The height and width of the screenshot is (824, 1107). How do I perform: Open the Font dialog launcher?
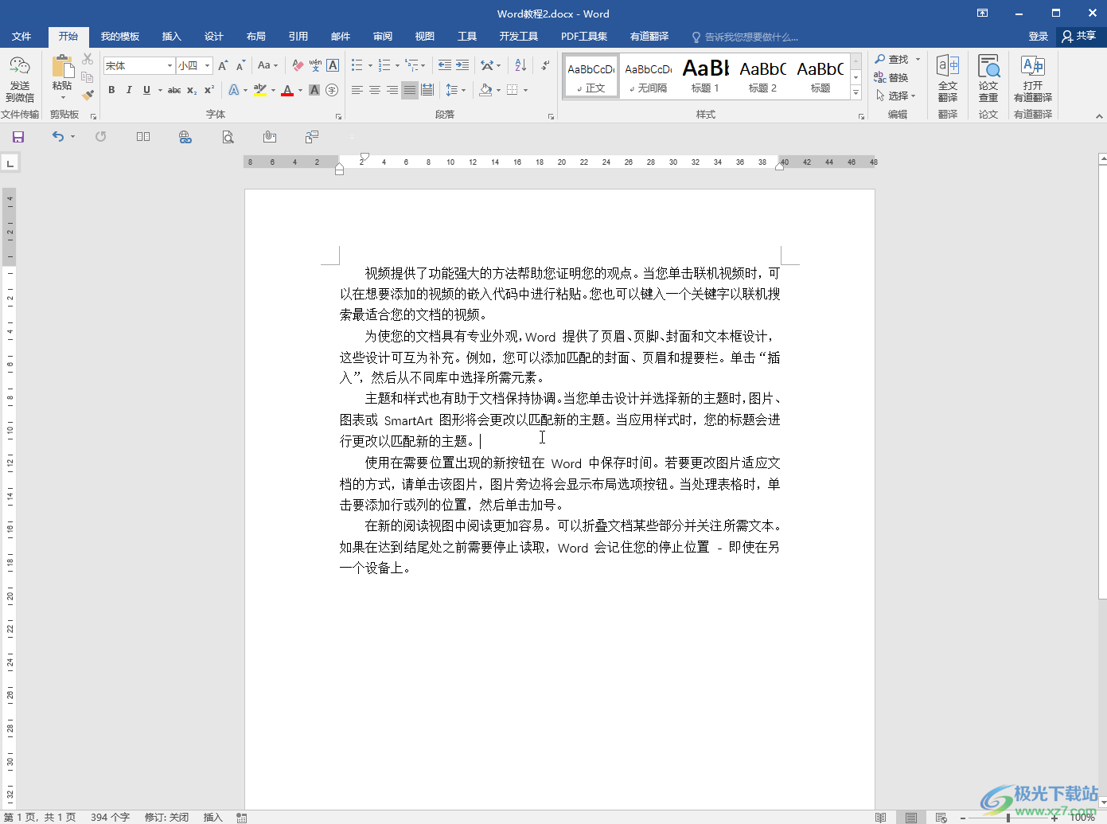click(338, 116)
